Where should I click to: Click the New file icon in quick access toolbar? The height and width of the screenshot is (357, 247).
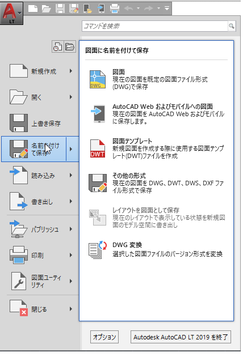pyautogui.click(x=33, y=8)
